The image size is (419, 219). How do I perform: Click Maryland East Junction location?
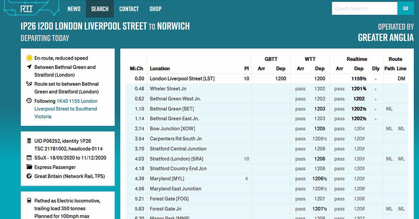click(x=175, y=189)
